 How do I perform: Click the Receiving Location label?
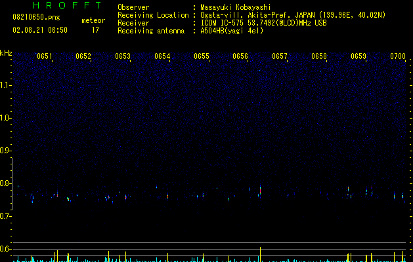coord(153,15)
